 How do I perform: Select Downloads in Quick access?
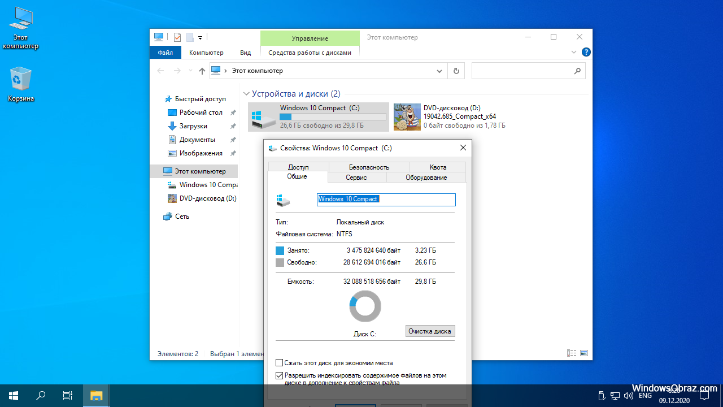pos(193,126)
